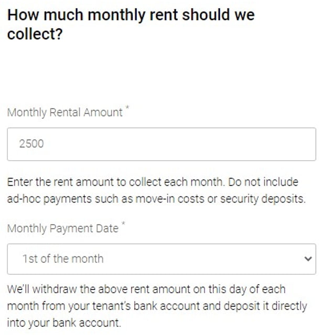This screenshot has height=335, width=324.
Task: Click the chevron arrow on payment date select
Action: pos(308,259)
